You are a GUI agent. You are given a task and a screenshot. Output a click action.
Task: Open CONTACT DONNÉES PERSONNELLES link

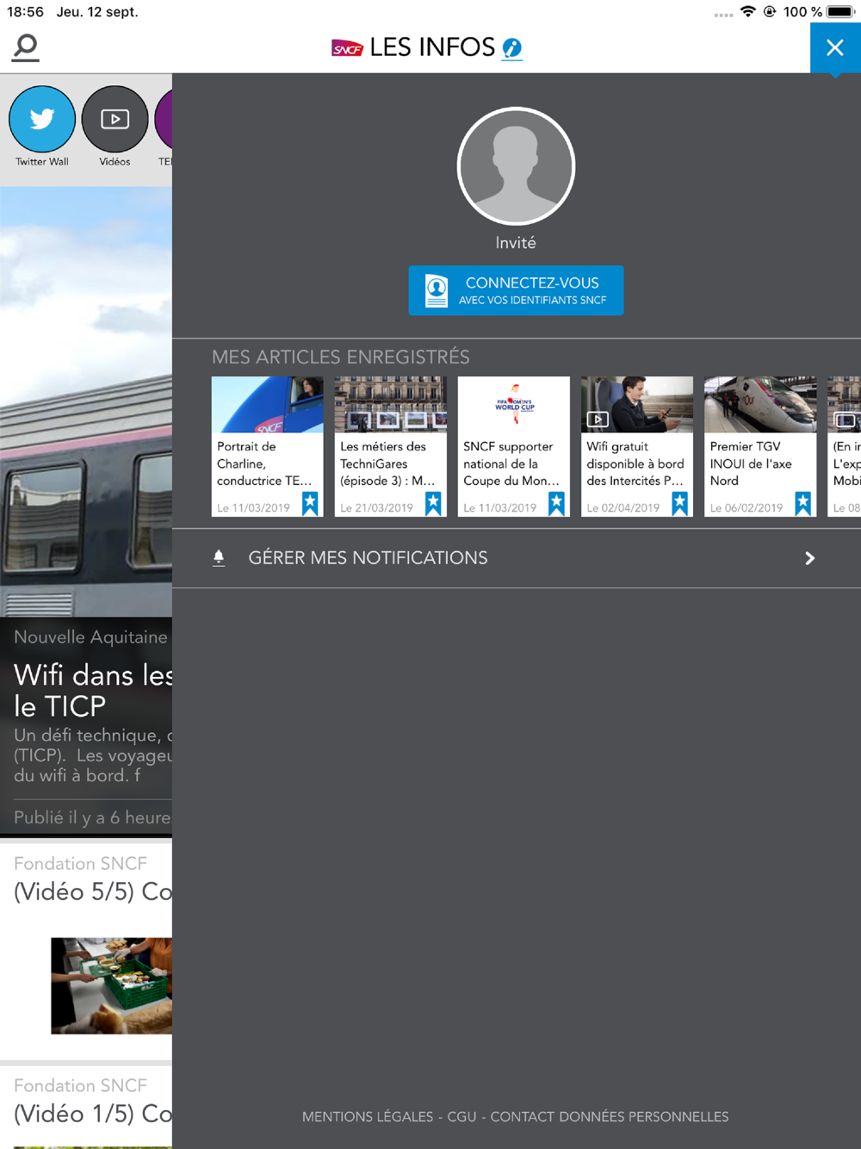(610, 1116)
